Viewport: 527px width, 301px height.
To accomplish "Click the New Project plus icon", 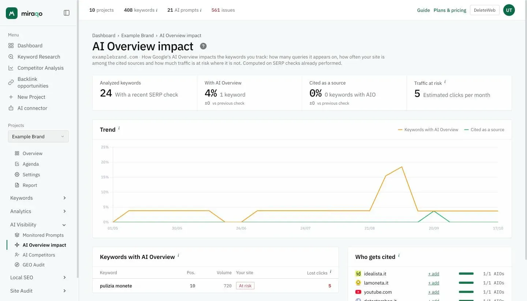I will coord(11,97).
